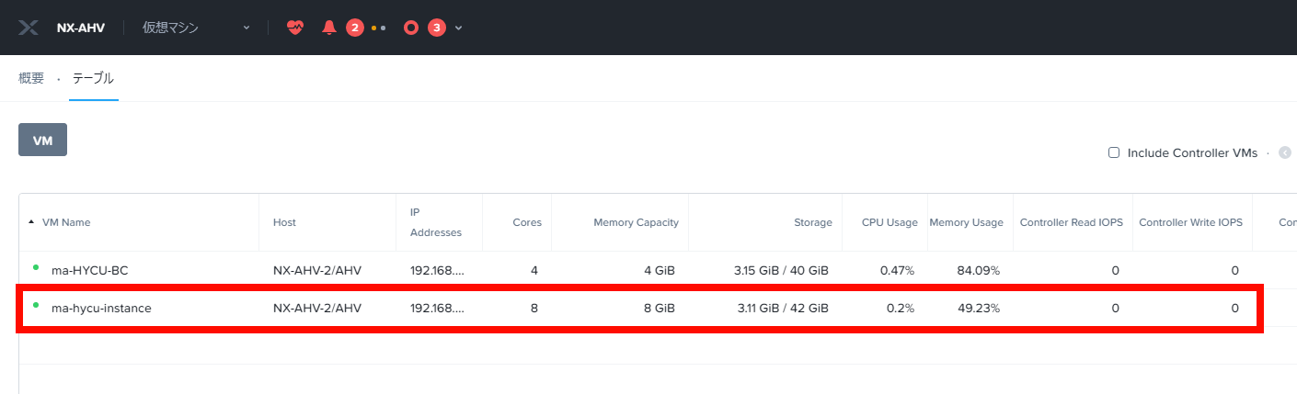
Task: Open the tasks circle icon
Action: tap(411, 28)
